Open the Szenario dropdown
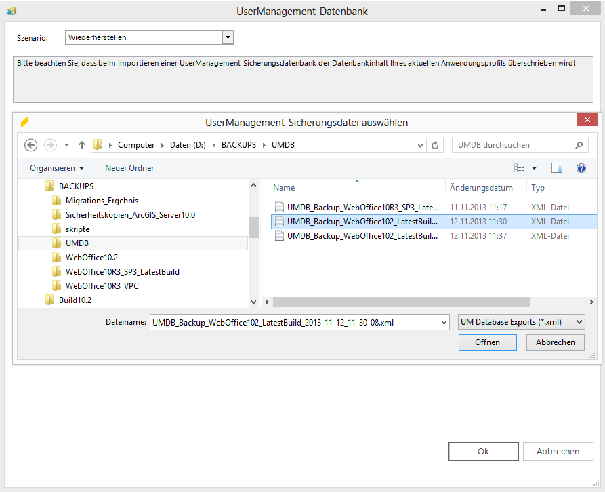 tap(227, 37)
